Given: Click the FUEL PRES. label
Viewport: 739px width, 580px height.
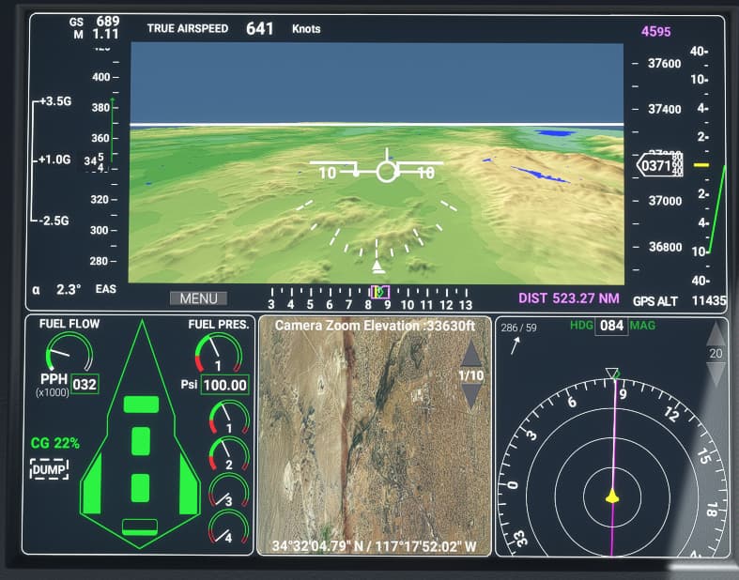Looking at the screenshot, I should [x=218, y=324].
